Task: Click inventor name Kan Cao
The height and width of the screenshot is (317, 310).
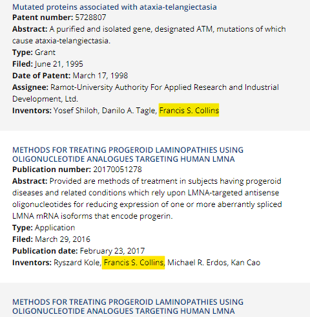Action: (x=245, y=263)
